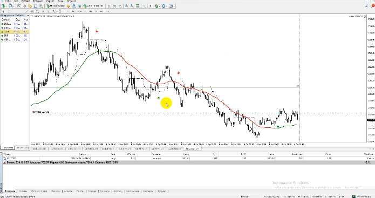Open the Журнал terminal tab

pos(162,192)
